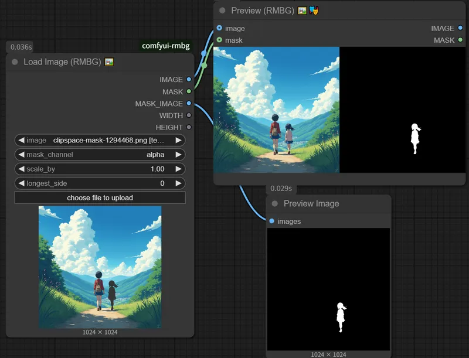
Task: Click the mask input port on Preview (RMBG)
Action: coord(219,40)
